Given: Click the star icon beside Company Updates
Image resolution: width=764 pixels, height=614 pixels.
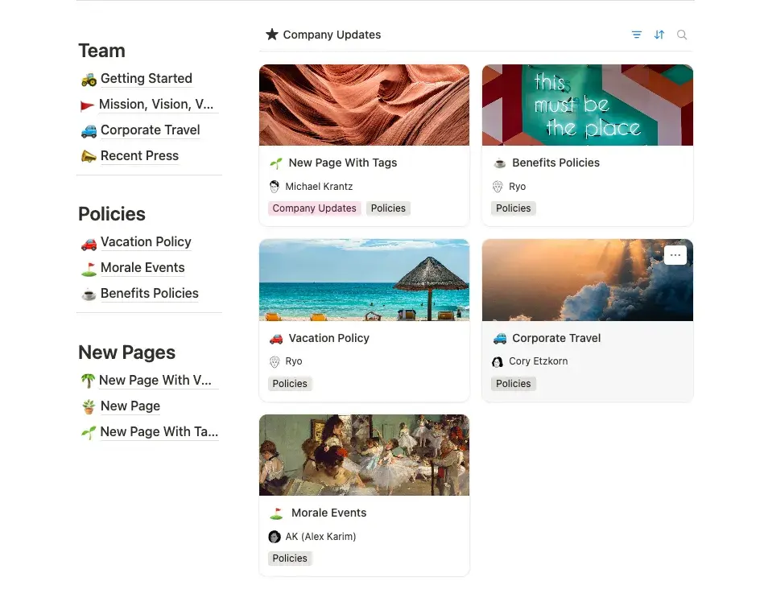Looking at the screenshot, I should [x=272, y=35].
